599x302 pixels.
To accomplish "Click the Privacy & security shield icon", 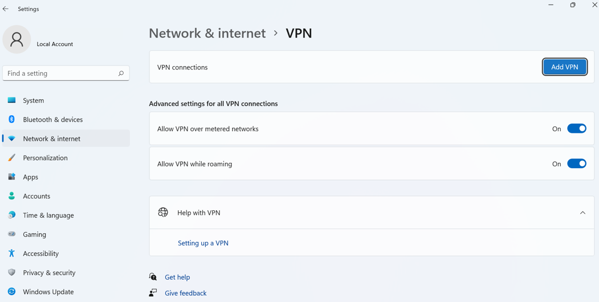I will click(x=11, y=273).
